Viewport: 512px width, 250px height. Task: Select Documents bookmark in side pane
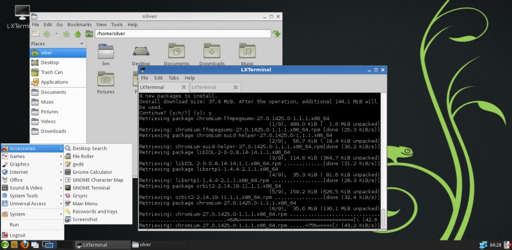[x=58, y=92]
